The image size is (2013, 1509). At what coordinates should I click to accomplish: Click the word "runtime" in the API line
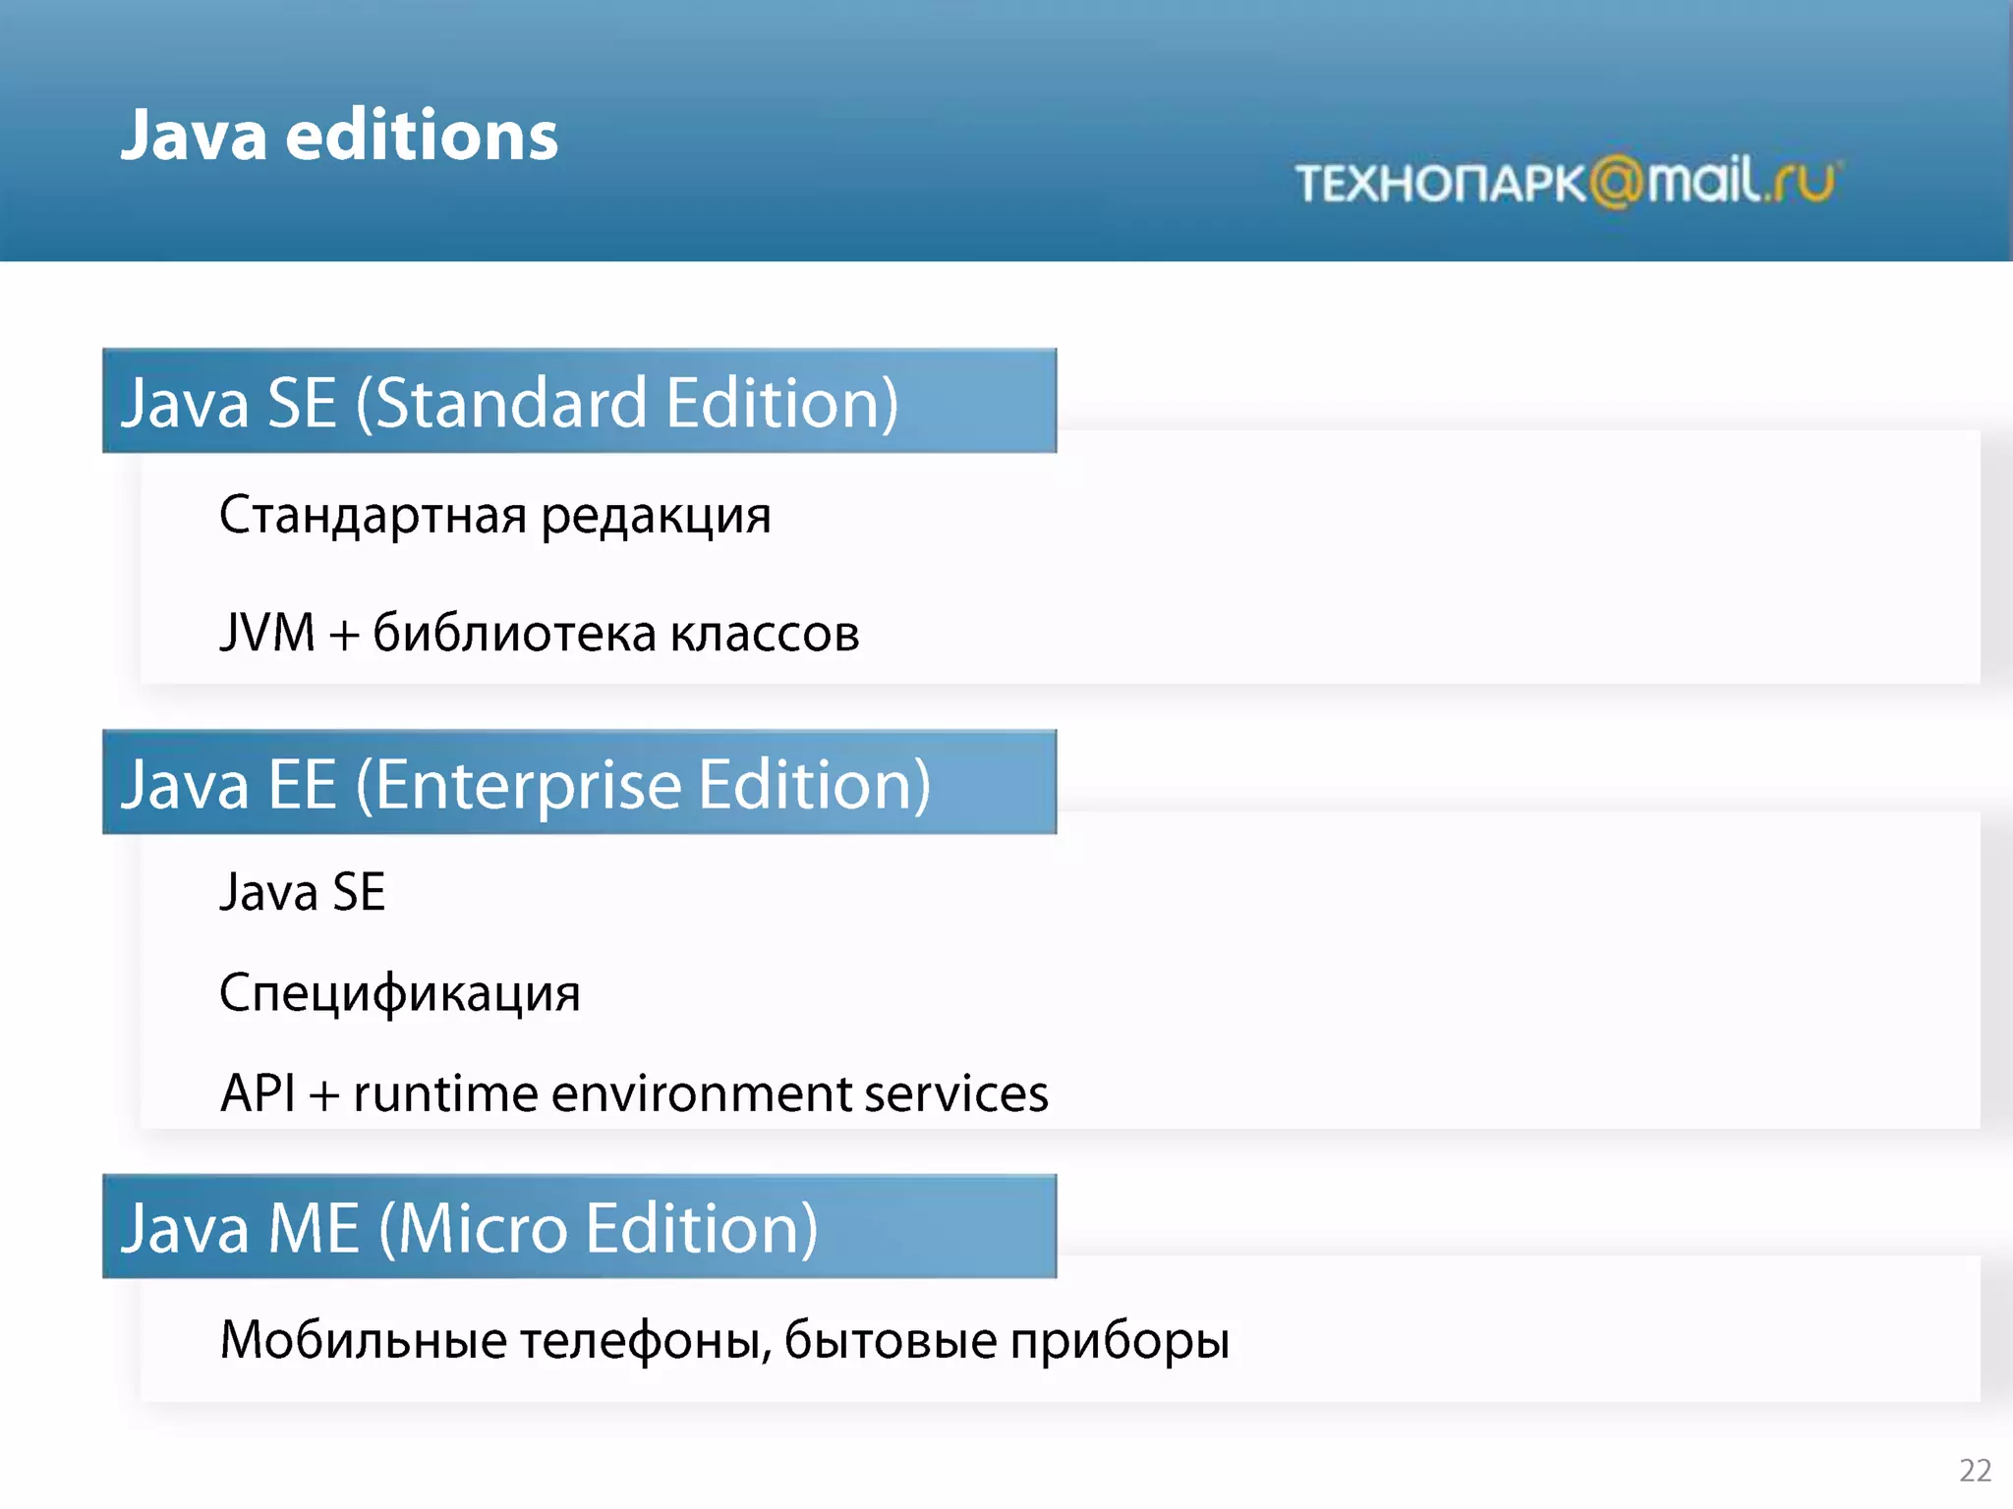(x=445, y=1094)
